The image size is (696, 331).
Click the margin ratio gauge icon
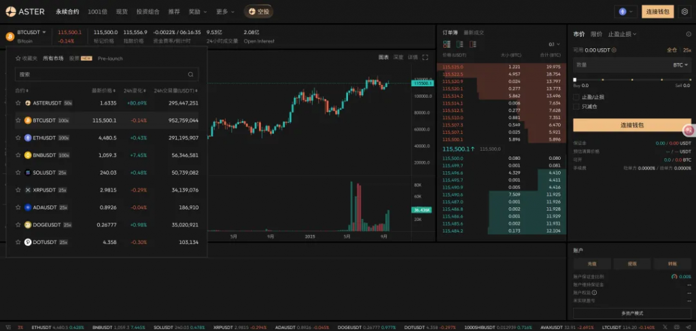tap(674, 277)
